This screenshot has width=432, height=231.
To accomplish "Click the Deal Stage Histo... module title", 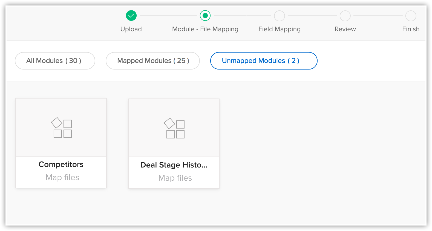I will point(174,165).
